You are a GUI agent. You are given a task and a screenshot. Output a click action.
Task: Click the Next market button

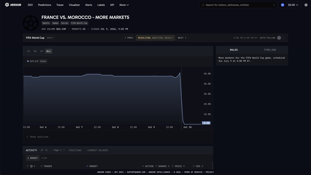click(182, 38)
